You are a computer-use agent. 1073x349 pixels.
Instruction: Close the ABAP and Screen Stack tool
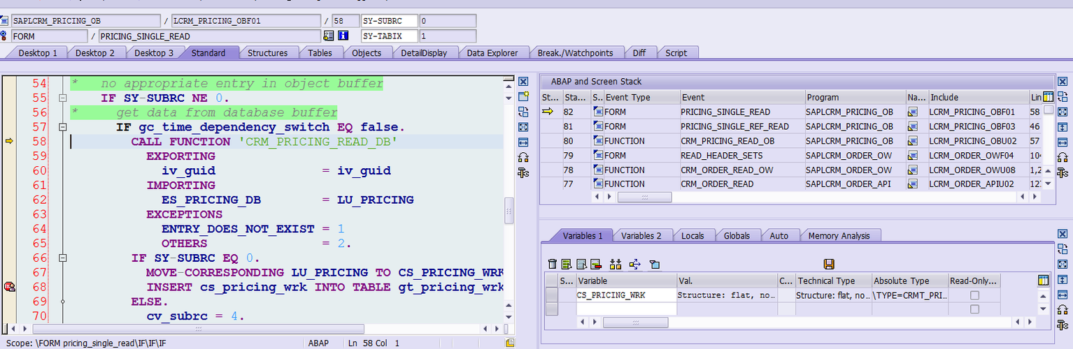[x=1063, y=82]
